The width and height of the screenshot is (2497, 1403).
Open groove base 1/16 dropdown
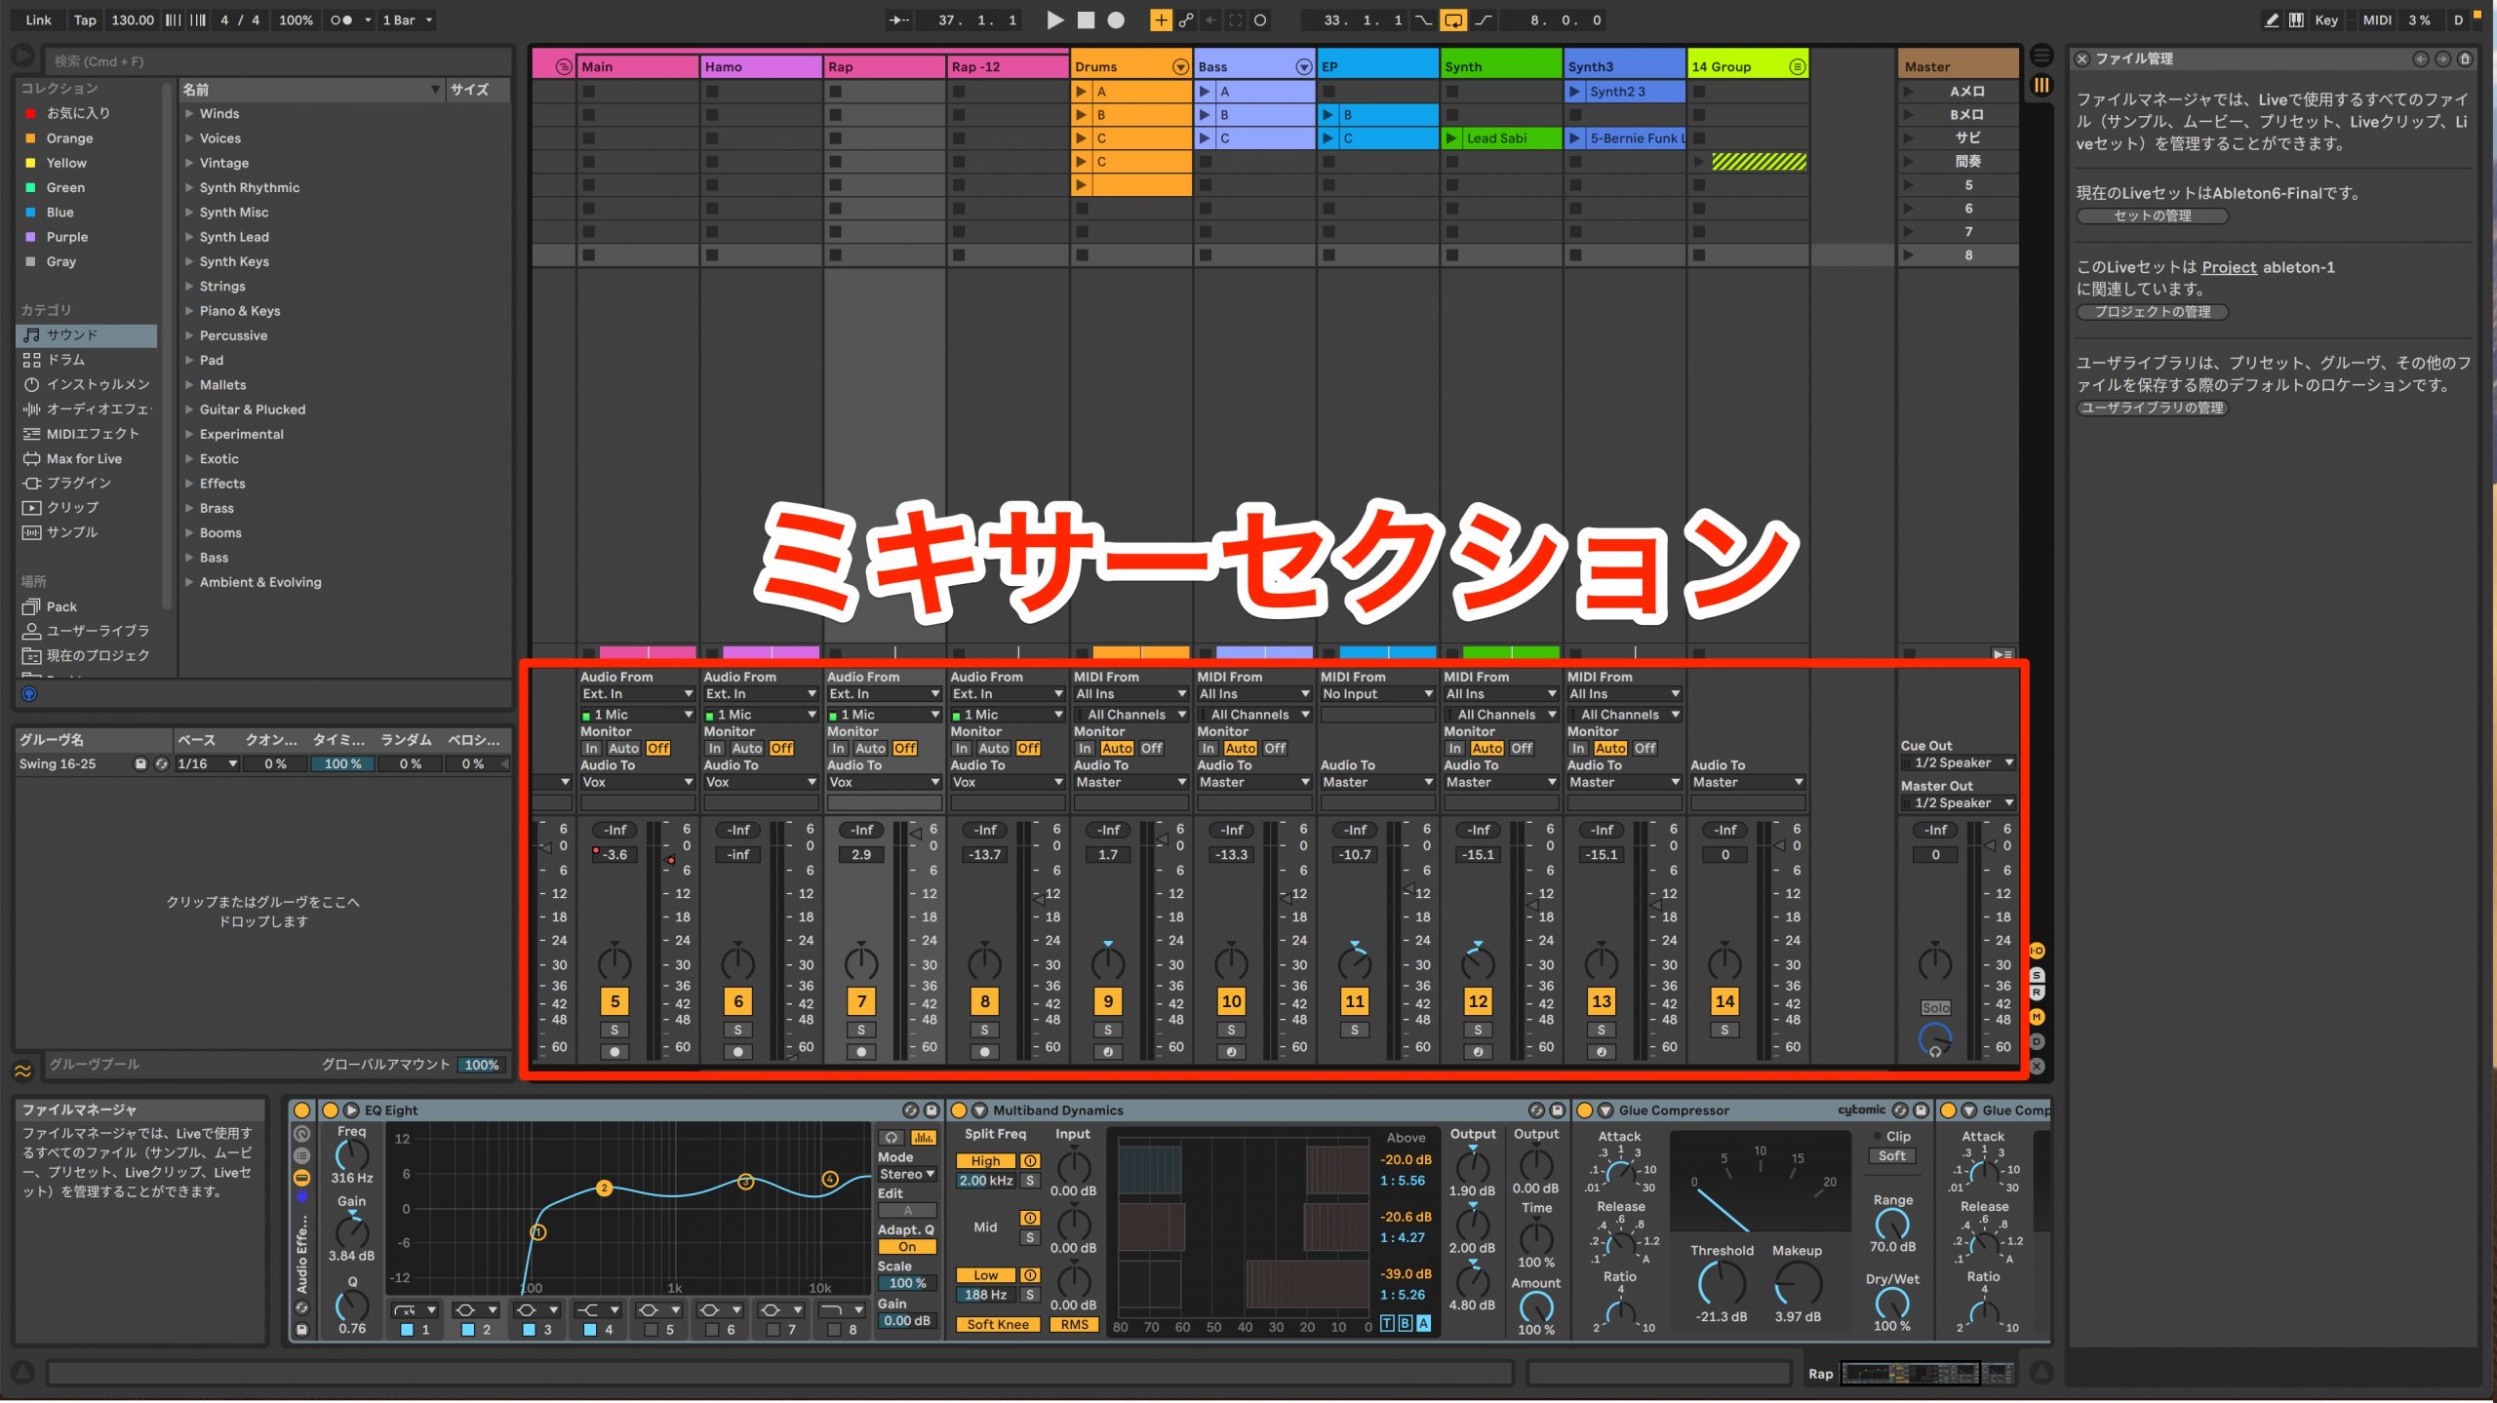point(207,763)
